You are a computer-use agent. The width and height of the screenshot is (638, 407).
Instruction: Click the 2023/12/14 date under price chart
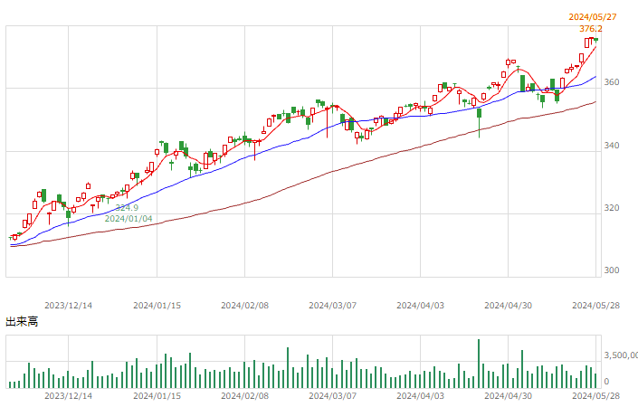point(69,306)
